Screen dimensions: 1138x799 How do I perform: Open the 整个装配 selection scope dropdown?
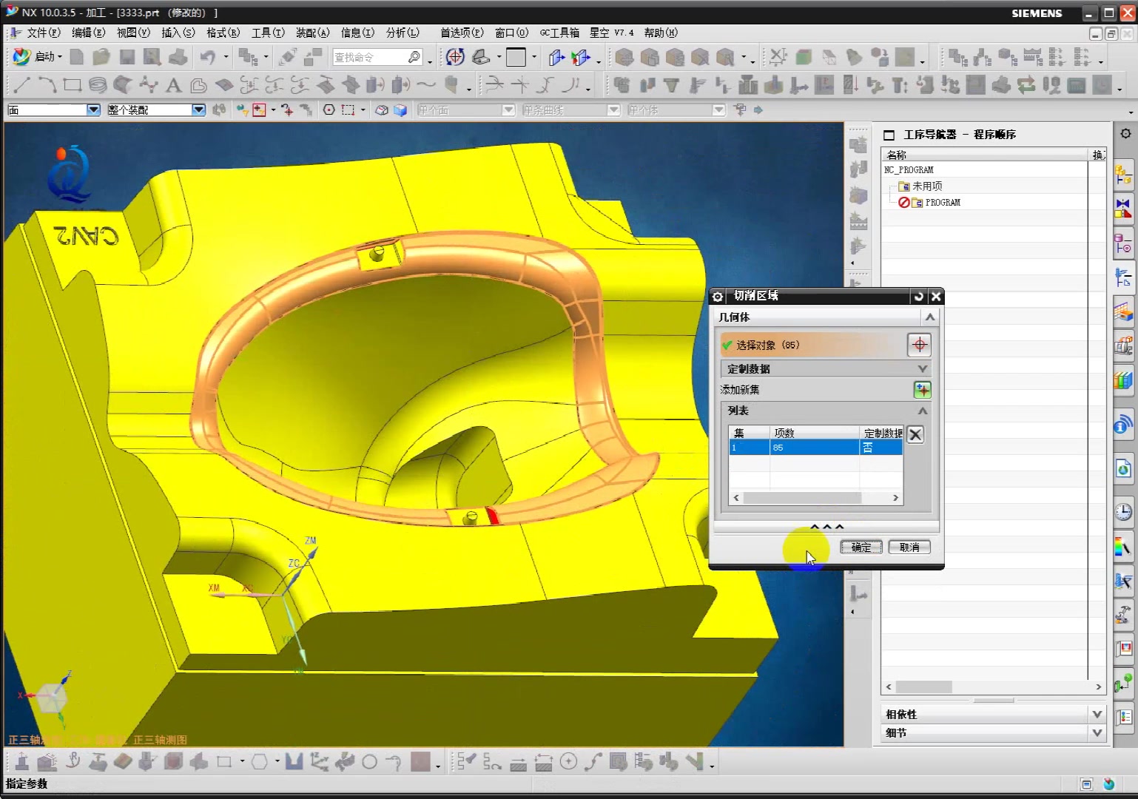click(x=198, y=109)
